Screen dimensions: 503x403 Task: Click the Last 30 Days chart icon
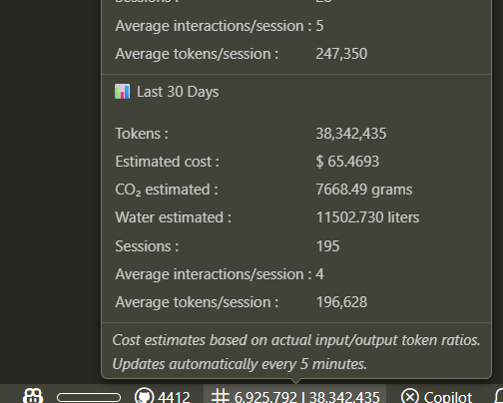pyautogui.click(x=122, y=92)
